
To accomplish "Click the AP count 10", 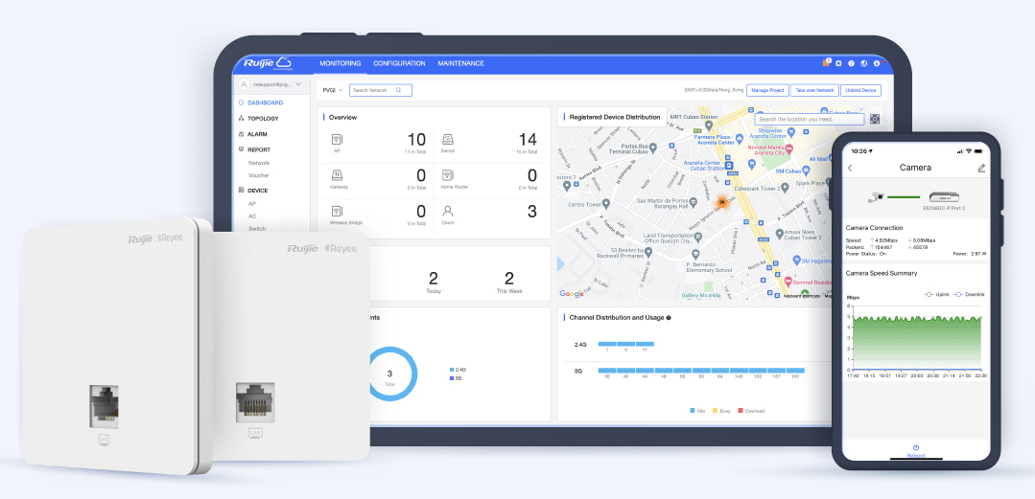I will click(x=416, y=140).
